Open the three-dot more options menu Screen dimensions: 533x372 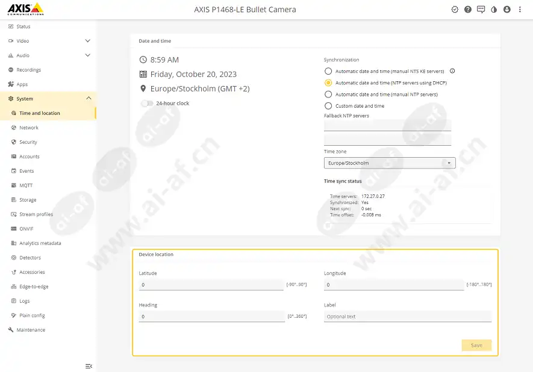[x=520, y=10]
